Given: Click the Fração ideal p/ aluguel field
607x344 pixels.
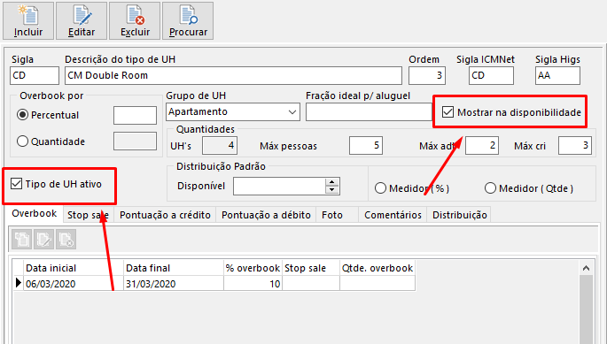Looking at the screenshot, I should click(x=369, y=111).
